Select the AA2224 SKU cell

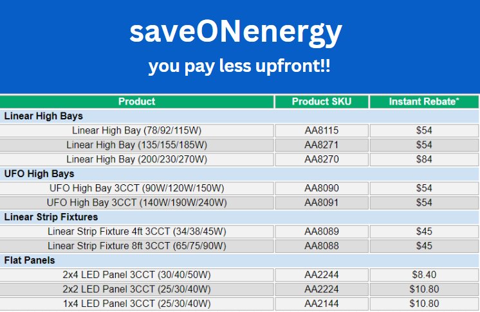click(x=322, y=290)
